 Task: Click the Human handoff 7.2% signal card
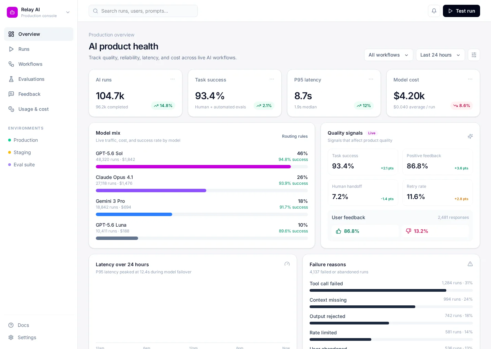tap(363, 193)
